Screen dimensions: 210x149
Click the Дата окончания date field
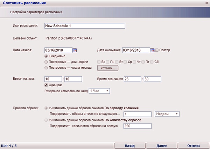pyautogui.click(x=136, y=50)
